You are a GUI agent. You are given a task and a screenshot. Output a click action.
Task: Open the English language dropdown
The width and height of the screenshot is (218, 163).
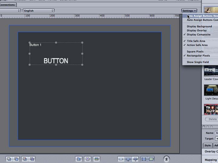click(x=38, y=11)
